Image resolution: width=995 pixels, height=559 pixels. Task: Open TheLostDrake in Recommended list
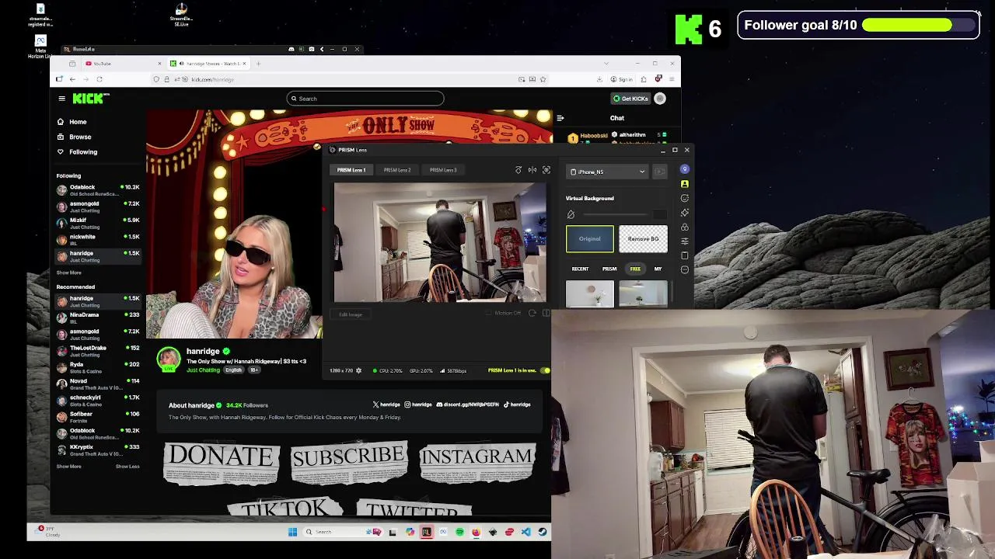pyautogui.click(x=98, y=351)
